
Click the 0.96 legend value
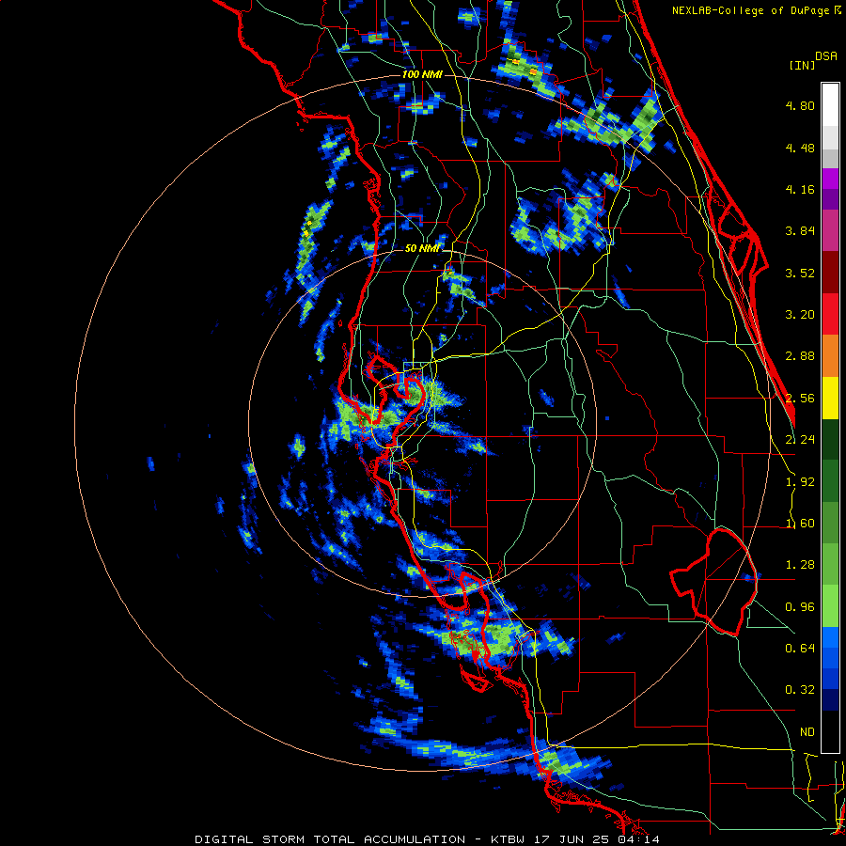coord(800,607)
